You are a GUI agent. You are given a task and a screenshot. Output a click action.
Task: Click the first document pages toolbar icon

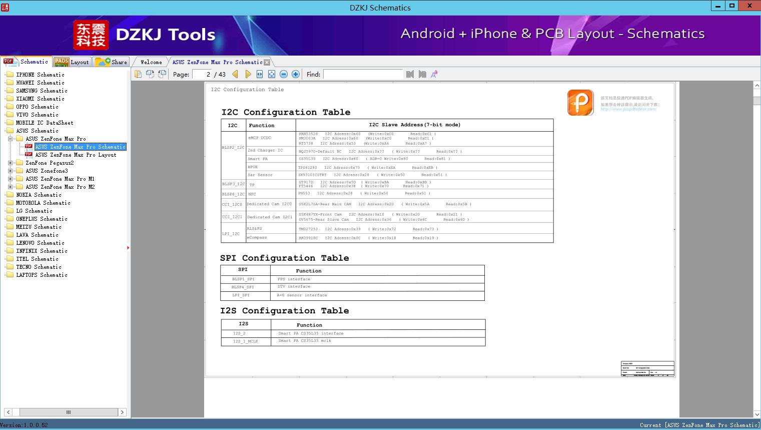[138, 74]
